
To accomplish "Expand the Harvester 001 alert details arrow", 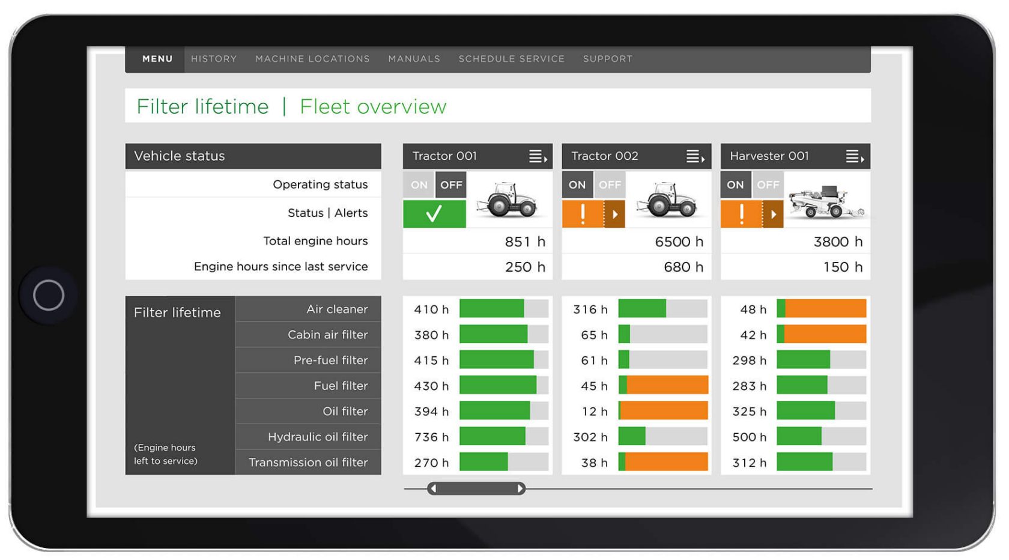I will [774, 213].
